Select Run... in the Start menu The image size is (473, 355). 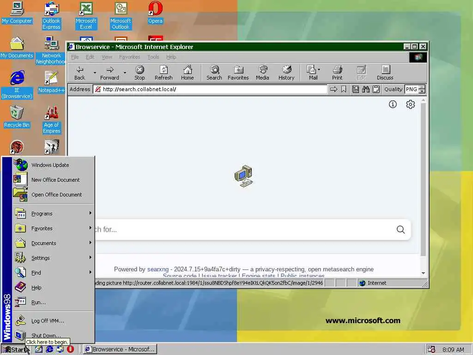54,302
